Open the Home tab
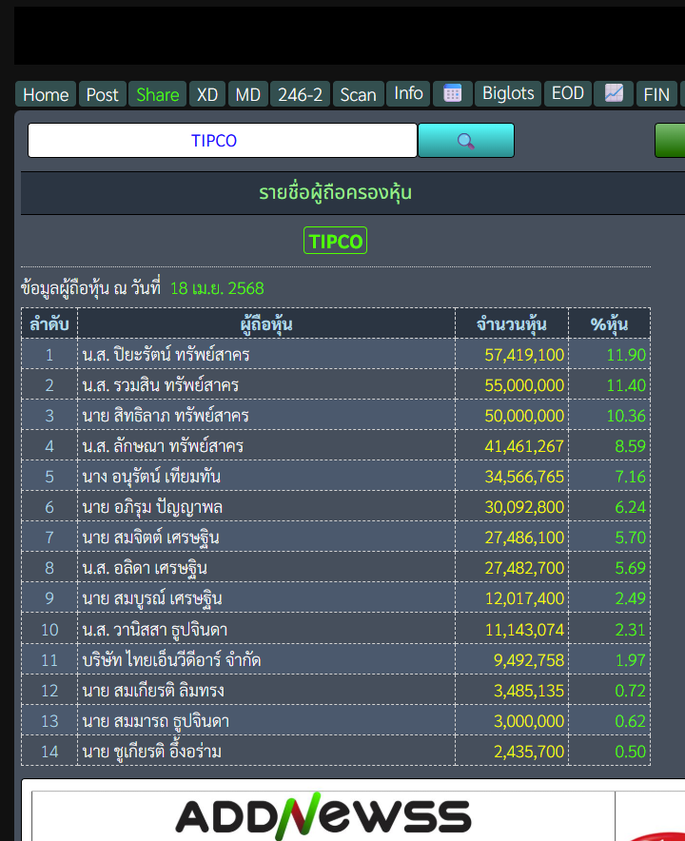The image size is (685, 841). (46, 94)
